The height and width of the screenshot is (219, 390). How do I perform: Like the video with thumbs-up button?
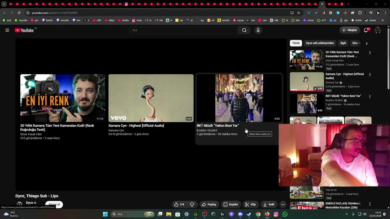(x=179, y=204)
